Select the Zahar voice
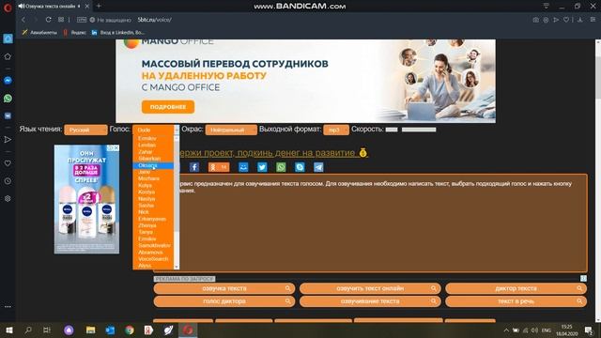 tap(153, 152)
